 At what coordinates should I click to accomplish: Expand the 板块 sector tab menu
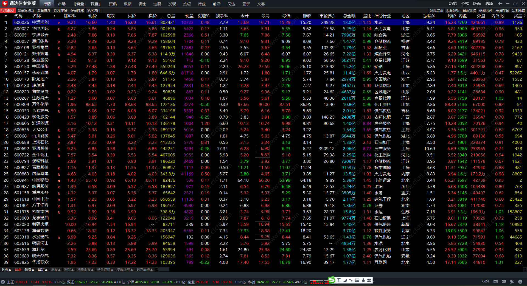tap(29, 270)
